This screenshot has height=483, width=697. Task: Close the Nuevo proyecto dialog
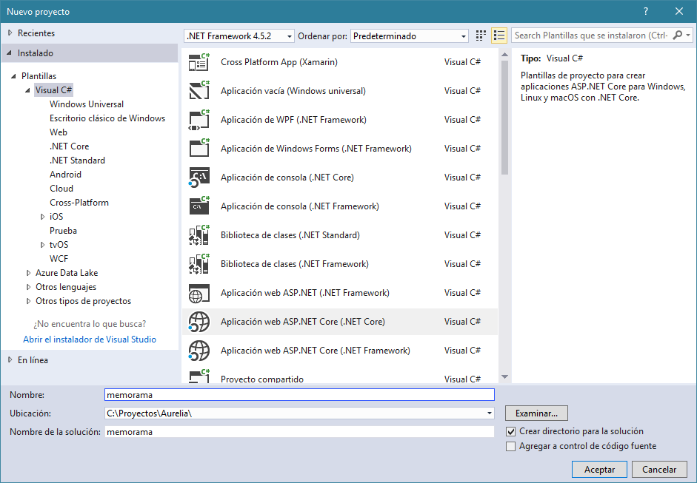(679, 12)
